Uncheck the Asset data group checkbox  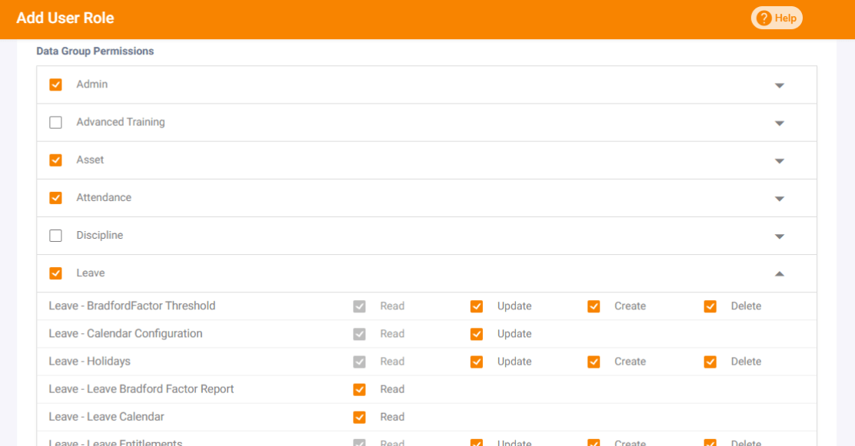tap(55, 160)
